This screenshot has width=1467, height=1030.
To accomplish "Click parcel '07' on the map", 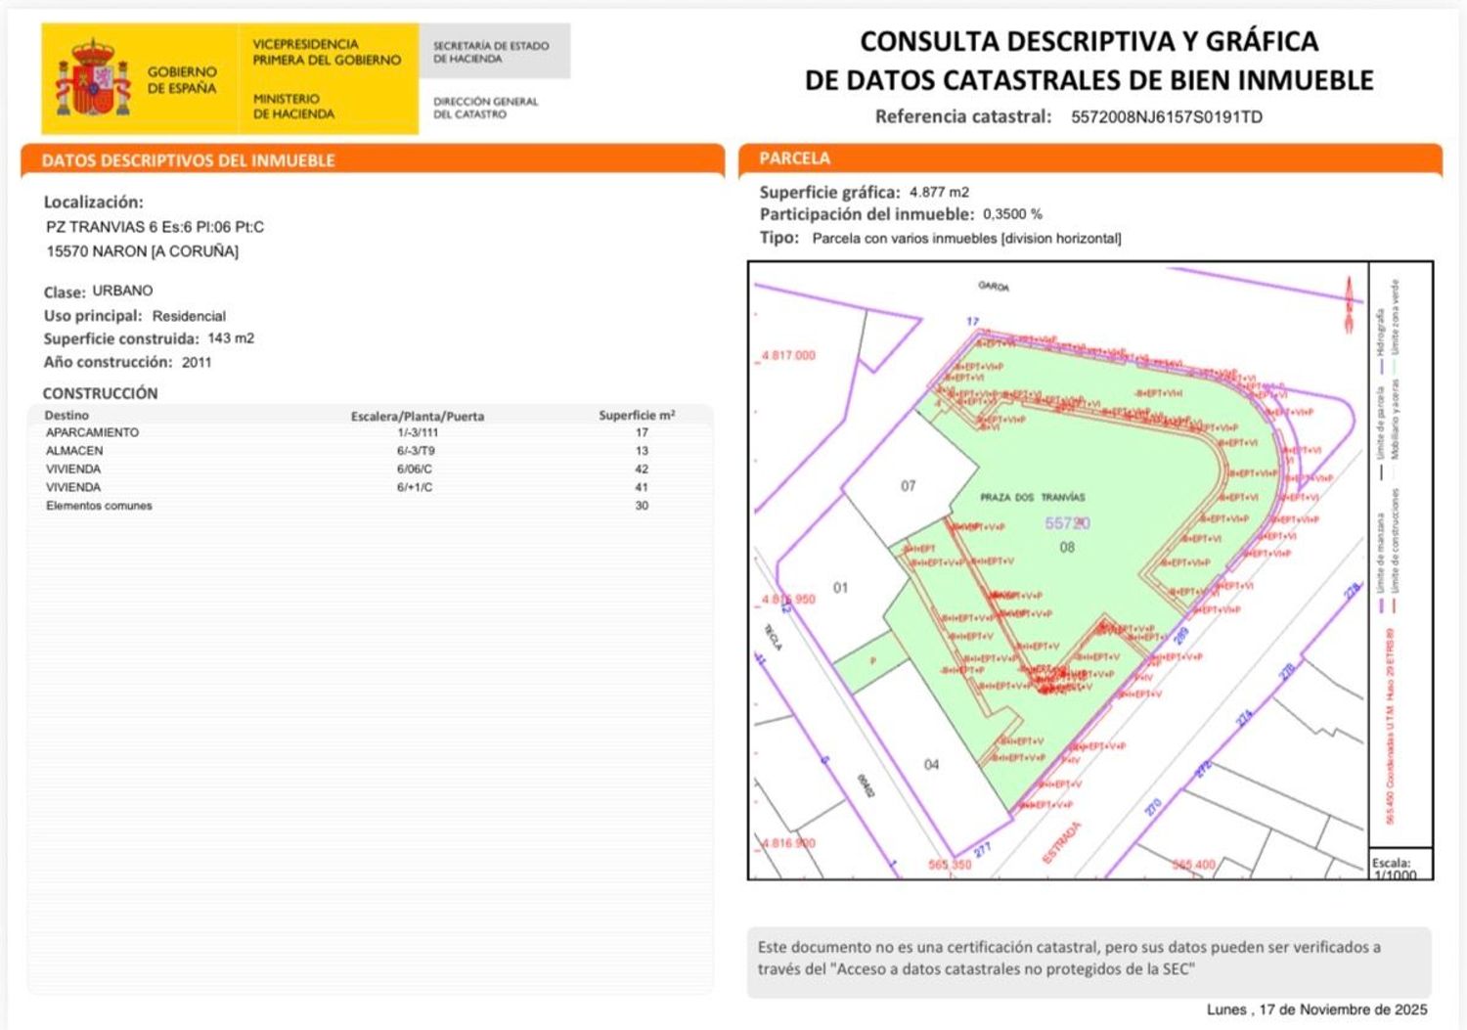I will (909, 485).
